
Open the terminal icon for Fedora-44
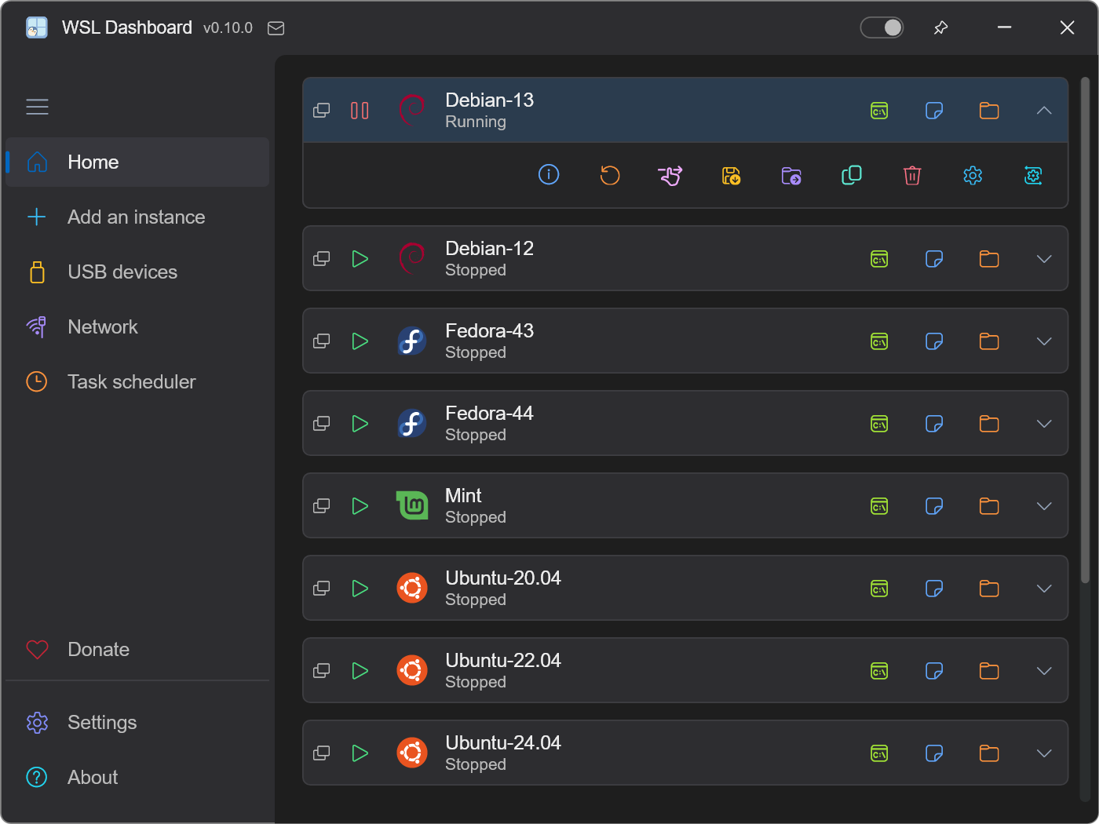(879, 424)
